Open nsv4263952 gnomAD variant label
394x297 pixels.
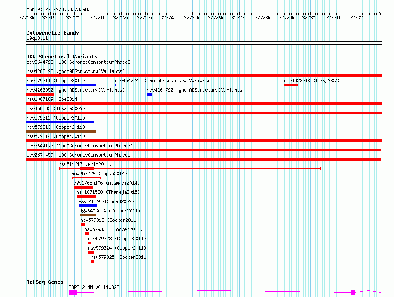pos(76,90)
